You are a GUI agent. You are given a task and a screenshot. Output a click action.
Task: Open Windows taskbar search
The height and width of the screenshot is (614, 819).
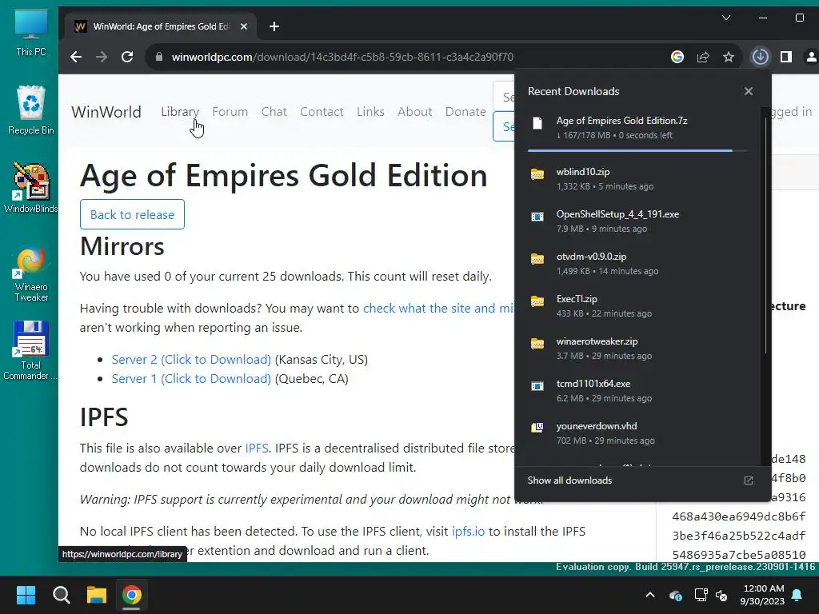[x=61, y=595]
